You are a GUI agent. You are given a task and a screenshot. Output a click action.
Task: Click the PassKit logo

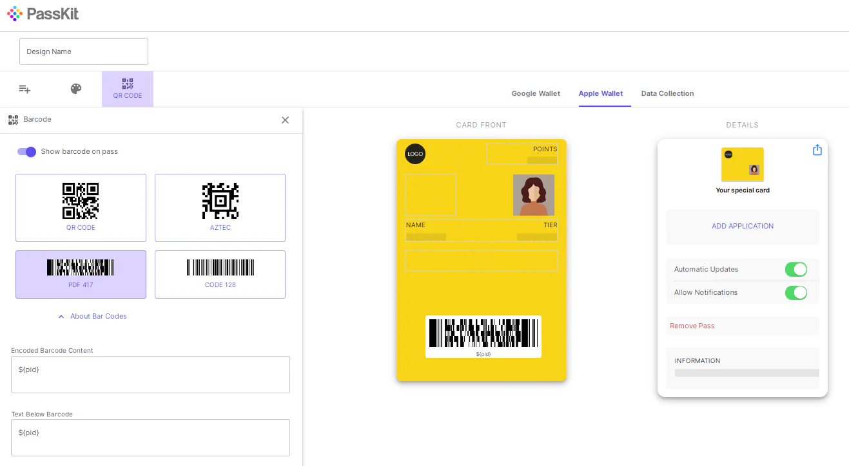[x=43, y=14]
